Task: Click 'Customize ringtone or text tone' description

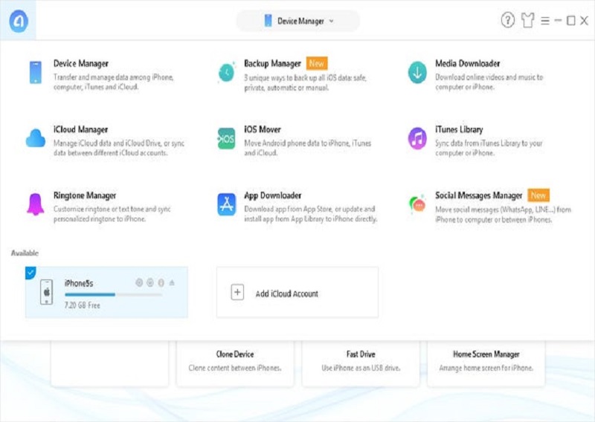Action: pos(112,214)
